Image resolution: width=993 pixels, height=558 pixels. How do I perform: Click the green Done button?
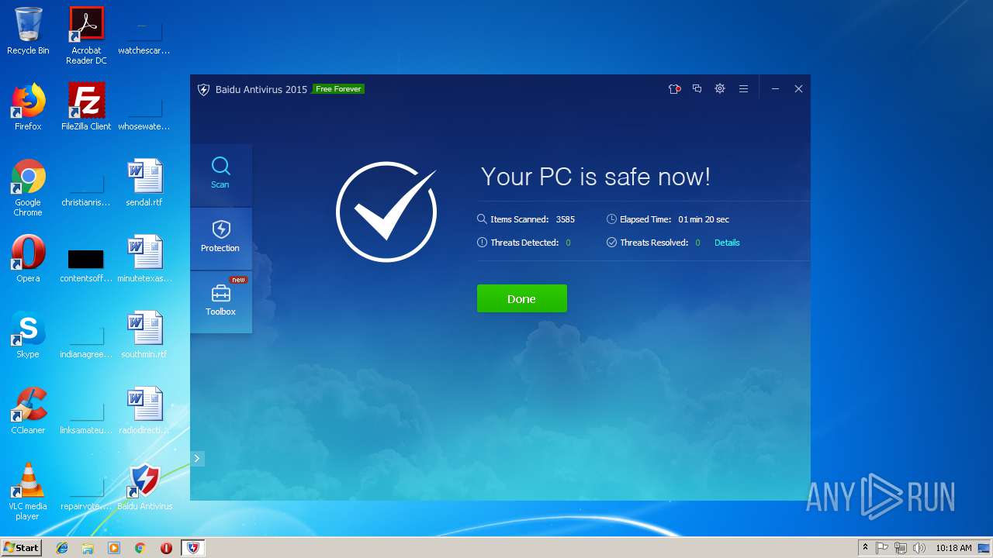521,298
